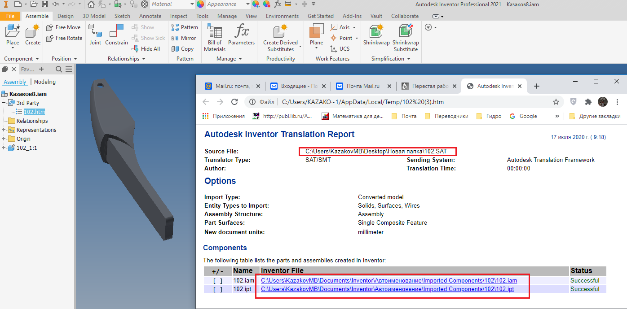Click the Undo arrow icon
This screenshot has width=627, height=309.
pos(56,4)
